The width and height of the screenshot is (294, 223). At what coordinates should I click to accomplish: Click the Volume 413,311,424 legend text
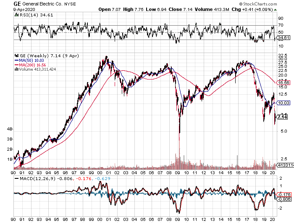(37, 69)
